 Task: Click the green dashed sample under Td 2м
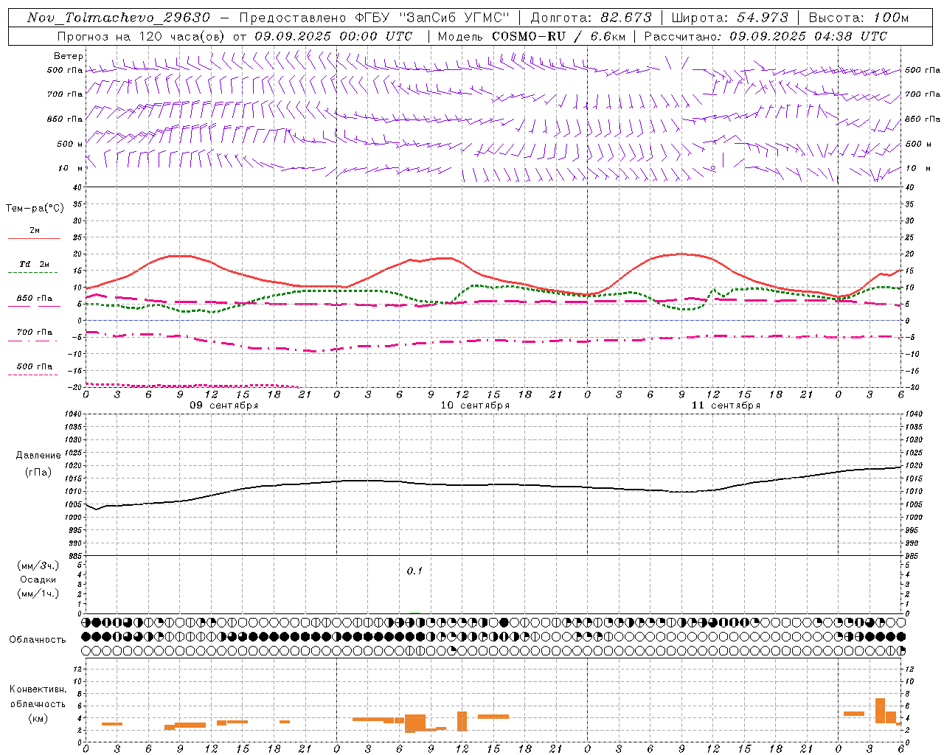[32, 273]
